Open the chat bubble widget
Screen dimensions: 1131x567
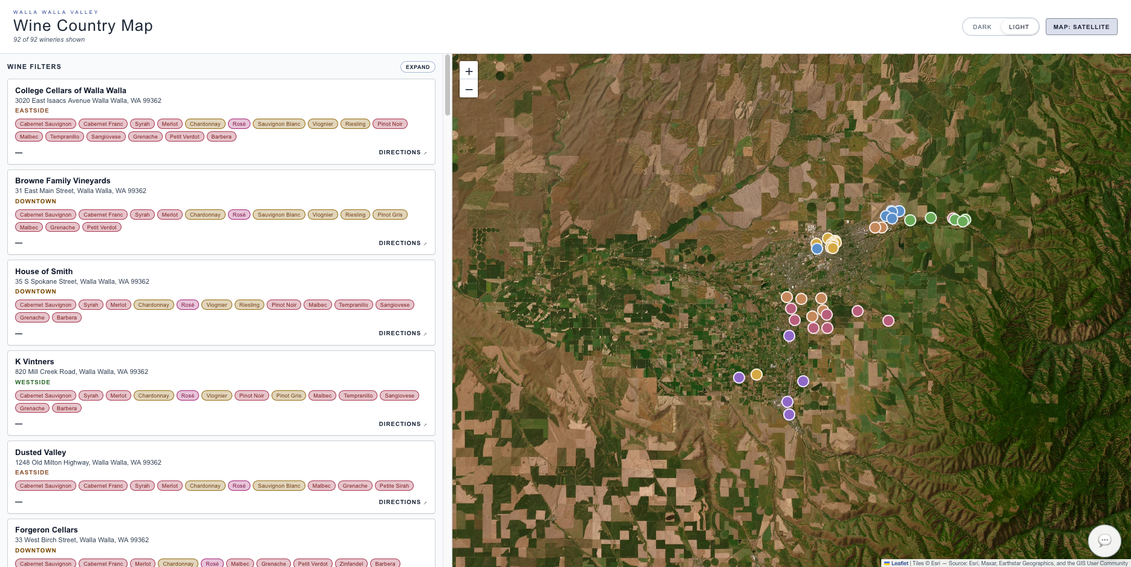click(1104, 540)
